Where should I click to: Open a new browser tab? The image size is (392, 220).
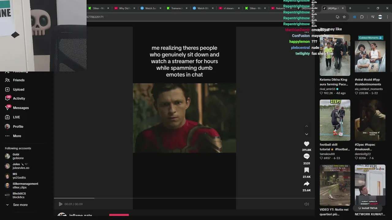pyautogui.click(x=350, y=8)
